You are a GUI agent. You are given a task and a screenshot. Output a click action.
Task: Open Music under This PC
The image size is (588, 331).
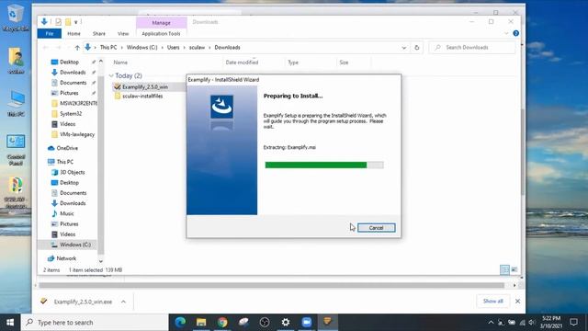pyautogui.click(x=67, y=213)
